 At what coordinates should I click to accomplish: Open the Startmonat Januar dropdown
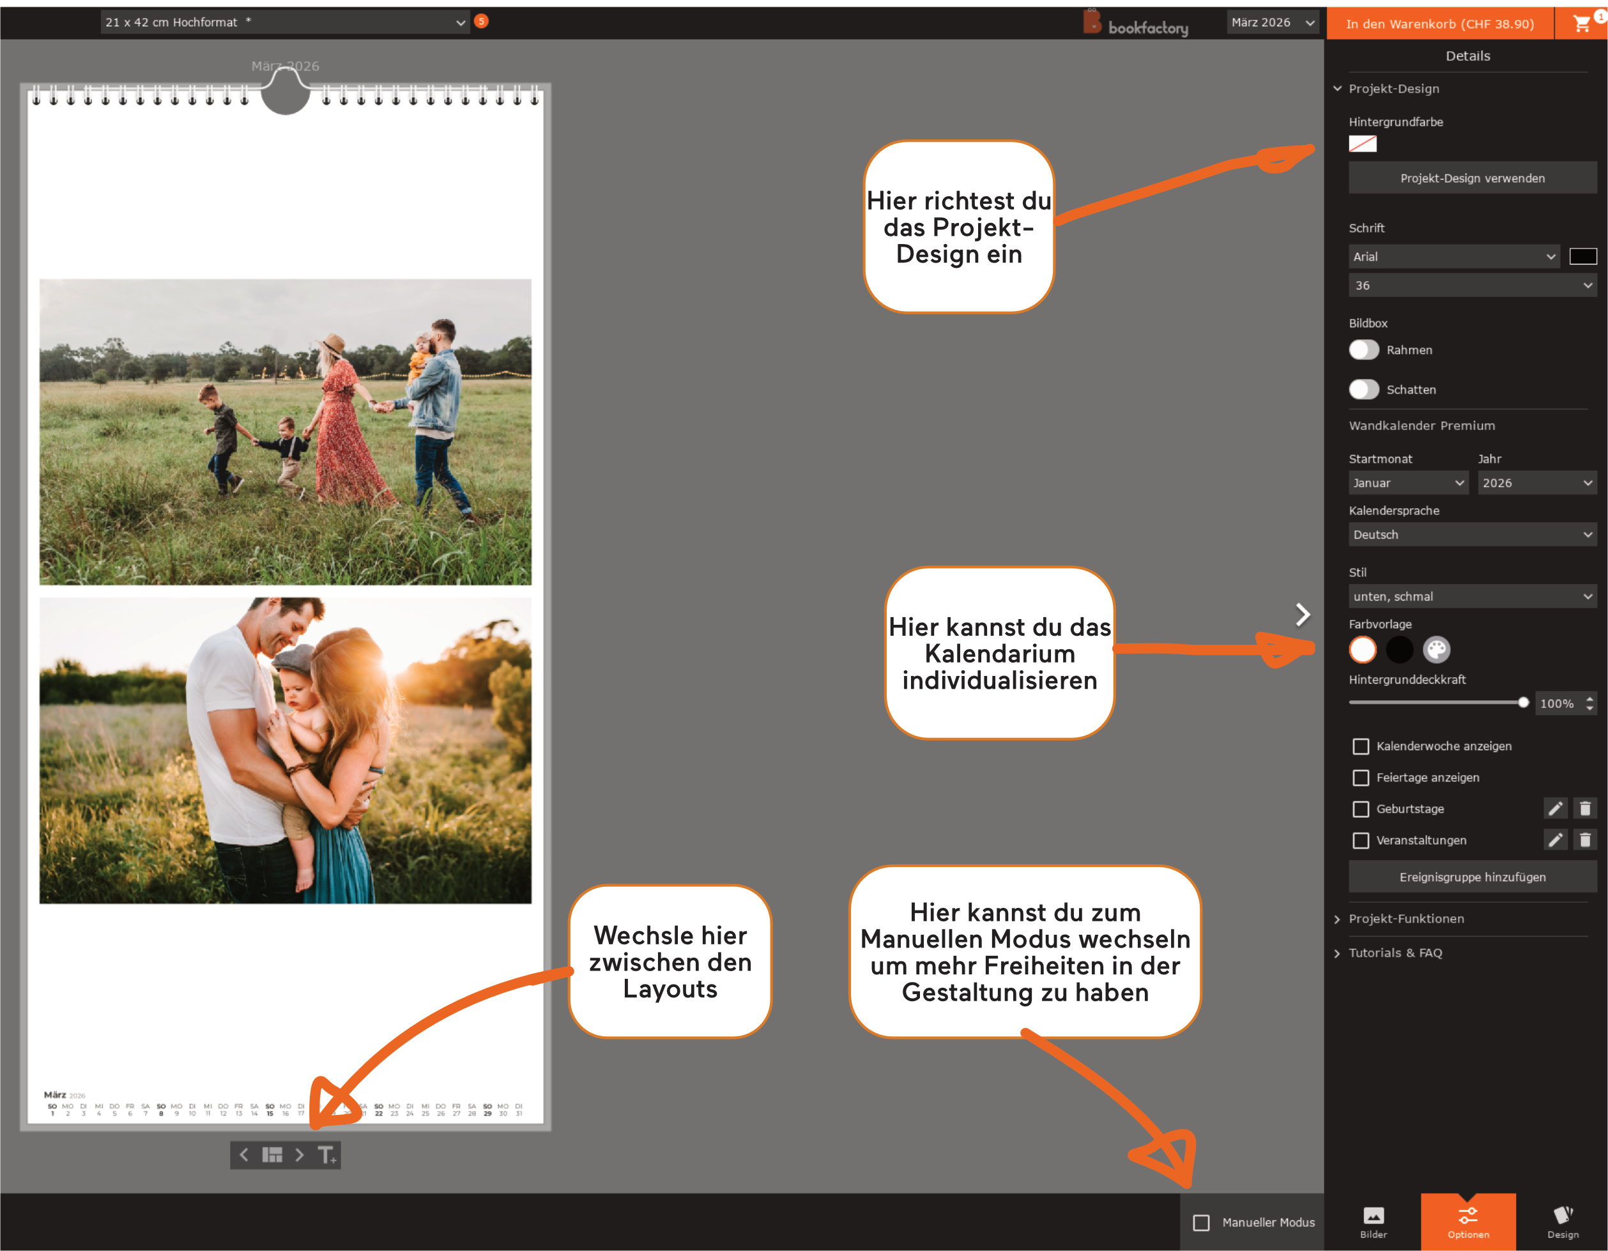click(x=1407, y=483)
